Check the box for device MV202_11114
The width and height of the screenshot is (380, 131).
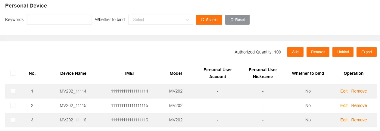13,91
